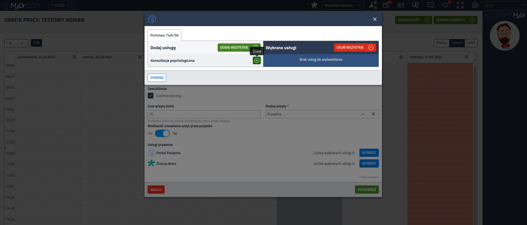Click the Konsultacja psychologiczna service row text

click(173, 61)
